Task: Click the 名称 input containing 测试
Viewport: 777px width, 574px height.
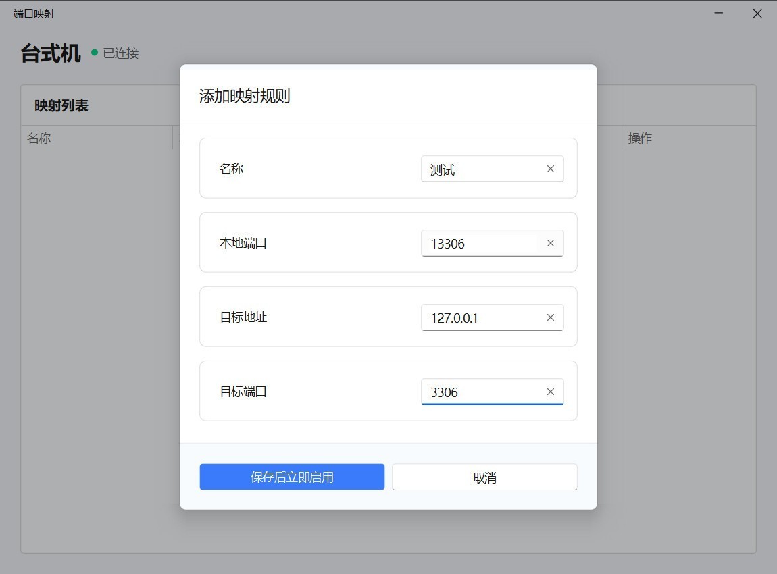Action: point(492,169)
